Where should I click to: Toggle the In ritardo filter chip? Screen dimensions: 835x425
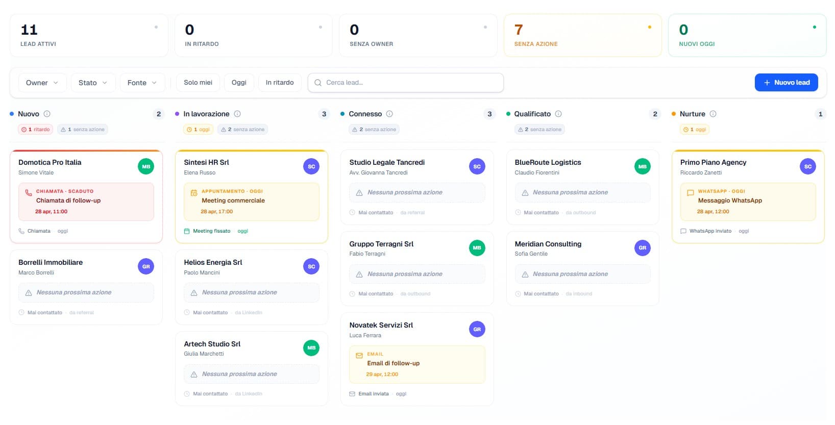coord(280,82)
